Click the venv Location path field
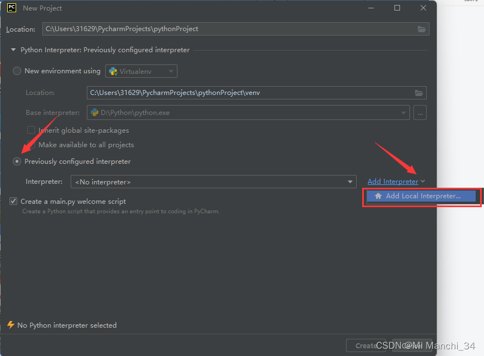The width and height of the screenshot is (484, 356). pyautogui.click(x=256, y=93)
